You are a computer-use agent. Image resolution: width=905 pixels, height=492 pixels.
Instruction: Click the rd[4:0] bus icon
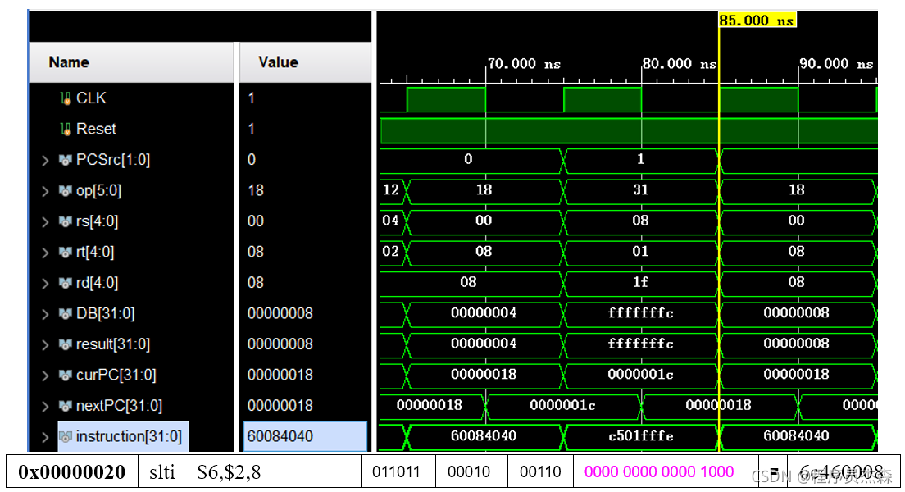click(x=66, y=283)
